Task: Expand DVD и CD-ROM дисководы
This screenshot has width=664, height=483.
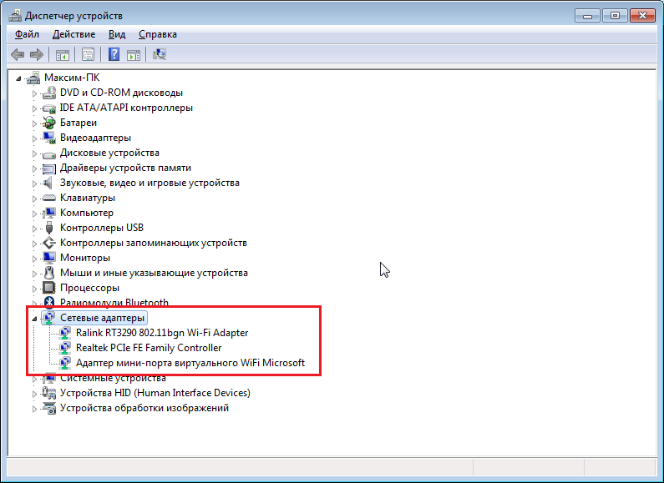Action: click(34, 93)
